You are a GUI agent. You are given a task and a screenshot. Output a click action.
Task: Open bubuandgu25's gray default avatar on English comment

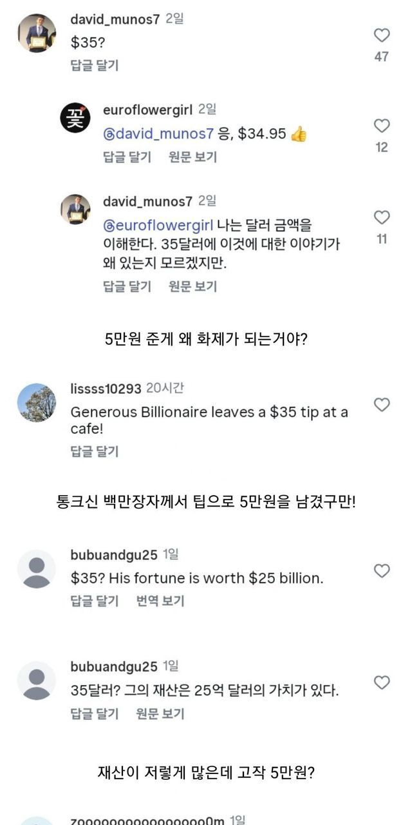click(37, 569)
